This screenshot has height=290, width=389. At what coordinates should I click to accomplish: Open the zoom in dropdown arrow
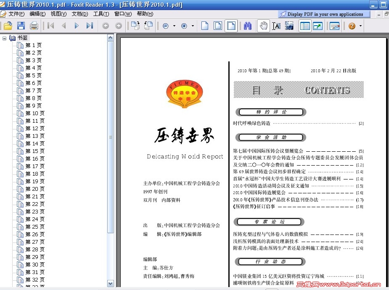tap(193, 26)
